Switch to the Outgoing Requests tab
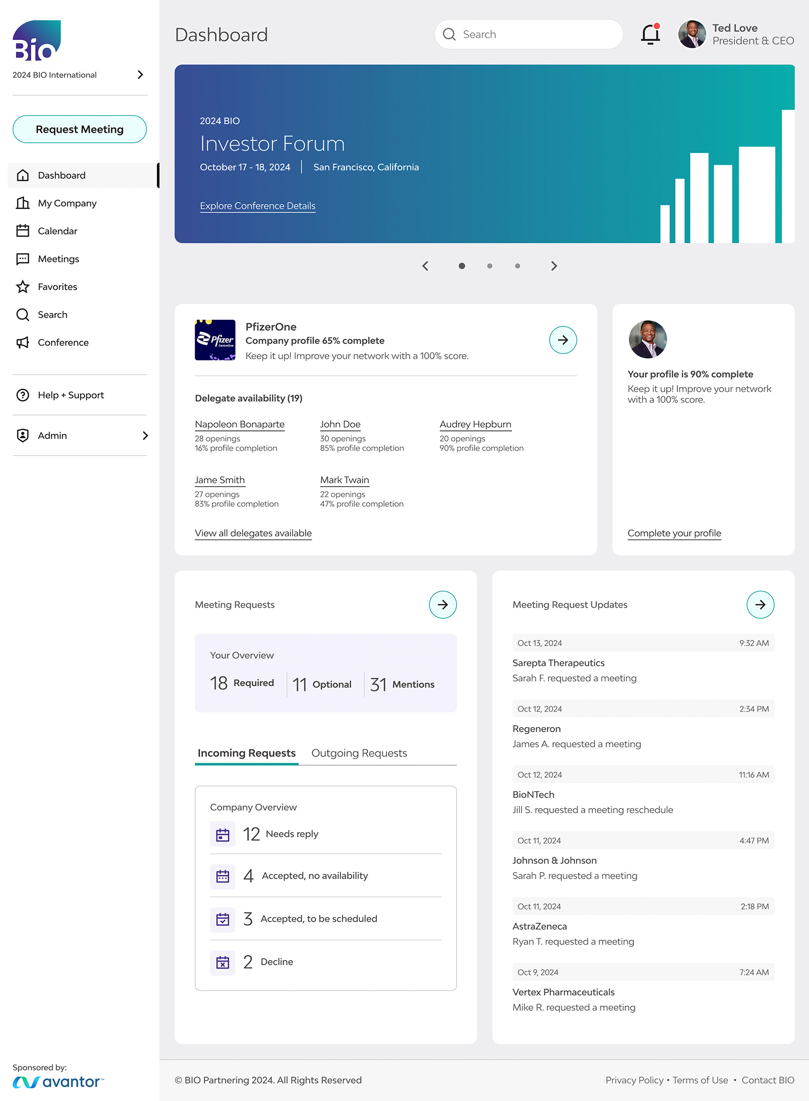This screenshot has width=809, height=1101. [x=359, y=753]
